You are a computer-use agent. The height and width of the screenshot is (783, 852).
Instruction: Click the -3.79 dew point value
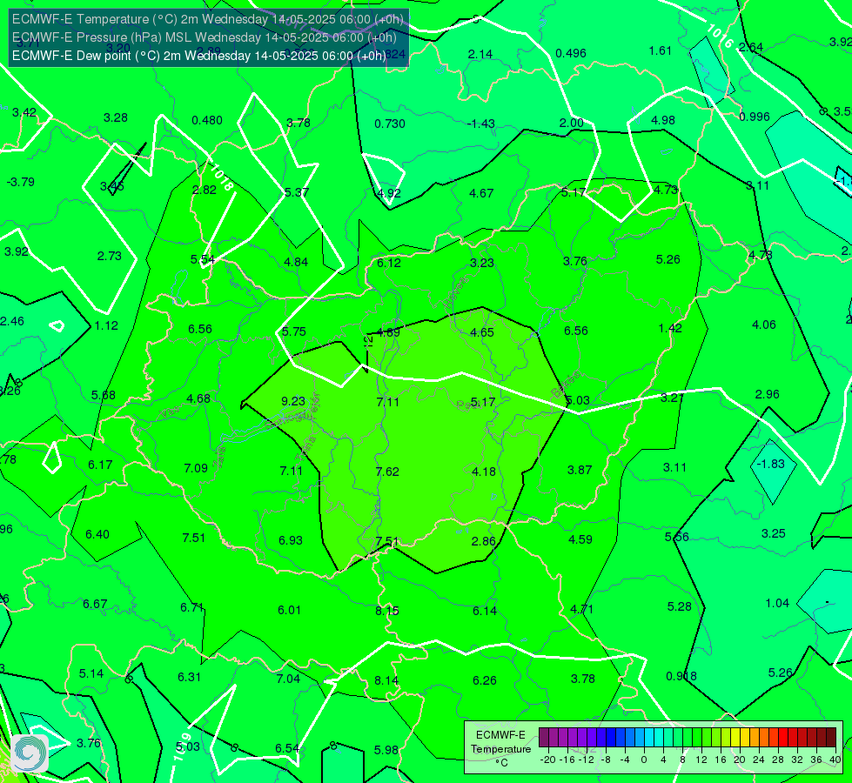click(x=21, y=182)
